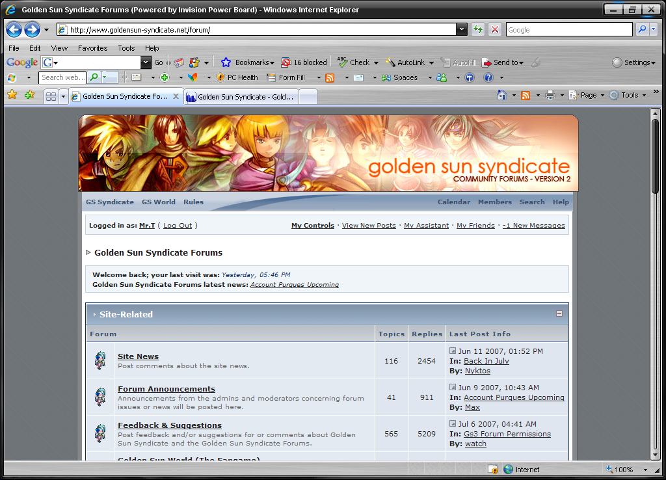Open the Members navigation link

pyautogui.click(x=495, y=202)
